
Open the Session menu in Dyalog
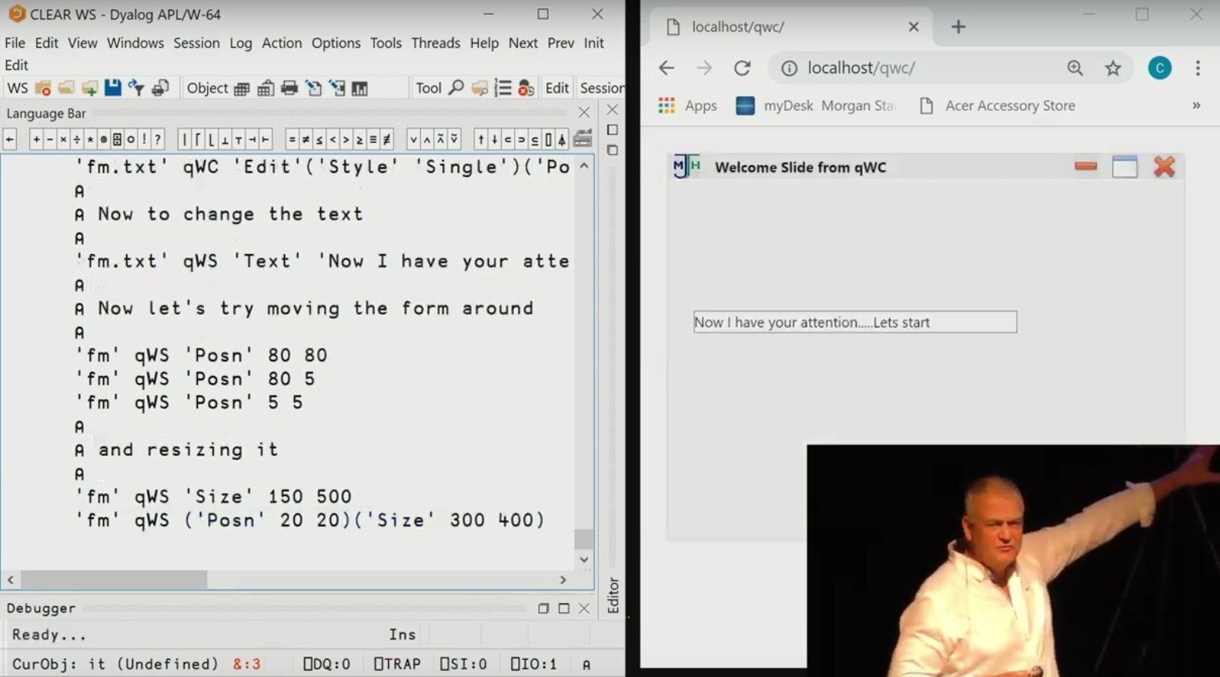196,43
